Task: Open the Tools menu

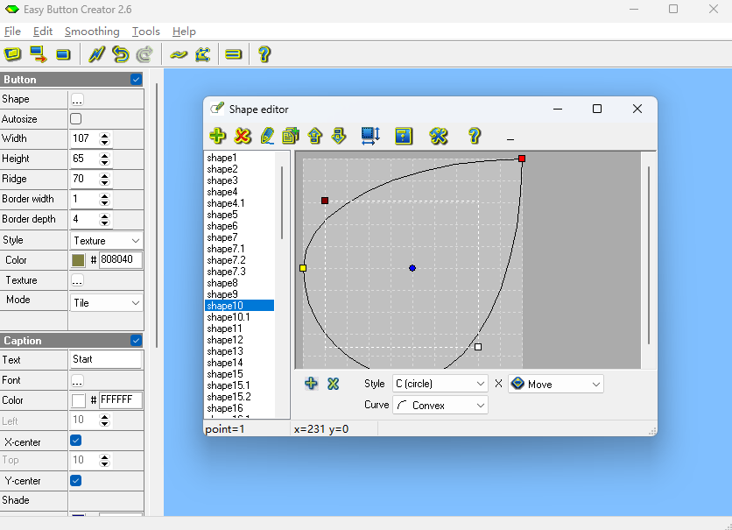Action: tap(146, 32)
